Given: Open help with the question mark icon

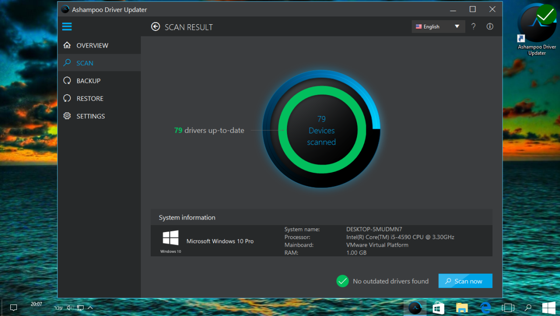Looking at the screenshot, I should tap(473, 27).
